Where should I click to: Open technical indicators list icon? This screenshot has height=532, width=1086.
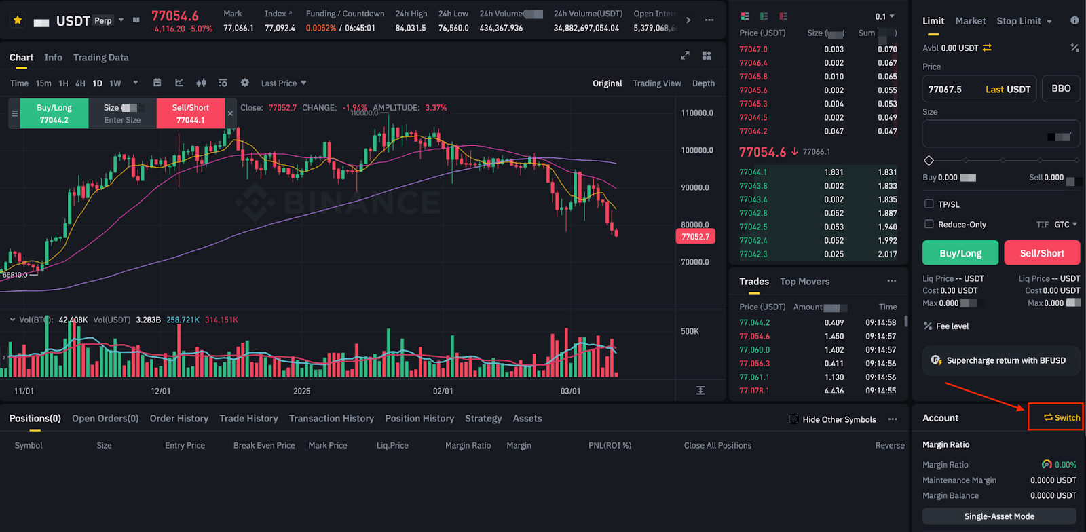[x=223, y=83]
